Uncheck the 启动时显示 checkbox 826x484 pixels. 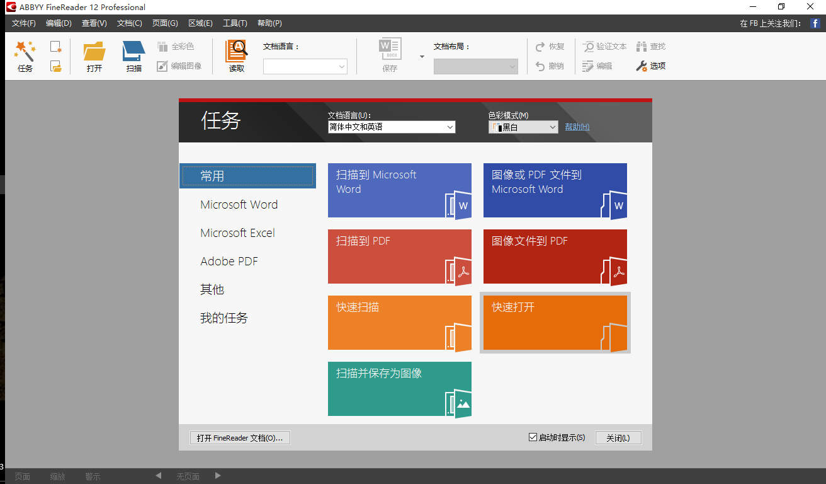533,437
